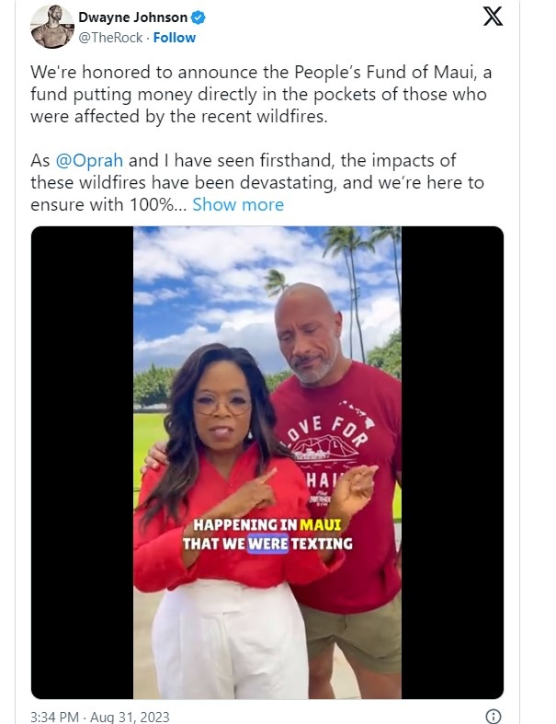Expand the tweet with Show more
Viewport: 556px width, 724px height.
[x=238, y=204]
